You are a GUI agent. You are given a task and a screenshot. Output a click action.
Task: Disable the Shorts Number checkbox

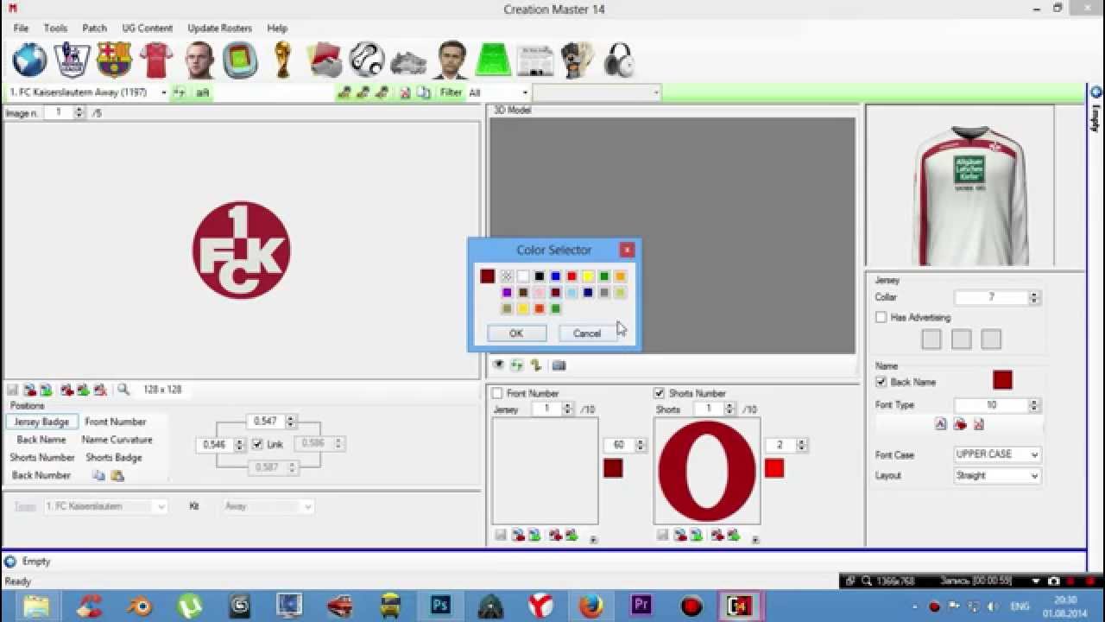point(660,393)
